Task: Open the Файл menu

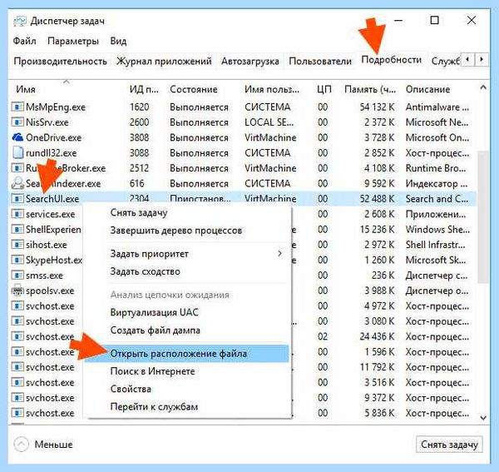Action: click(x=24, y=41)
